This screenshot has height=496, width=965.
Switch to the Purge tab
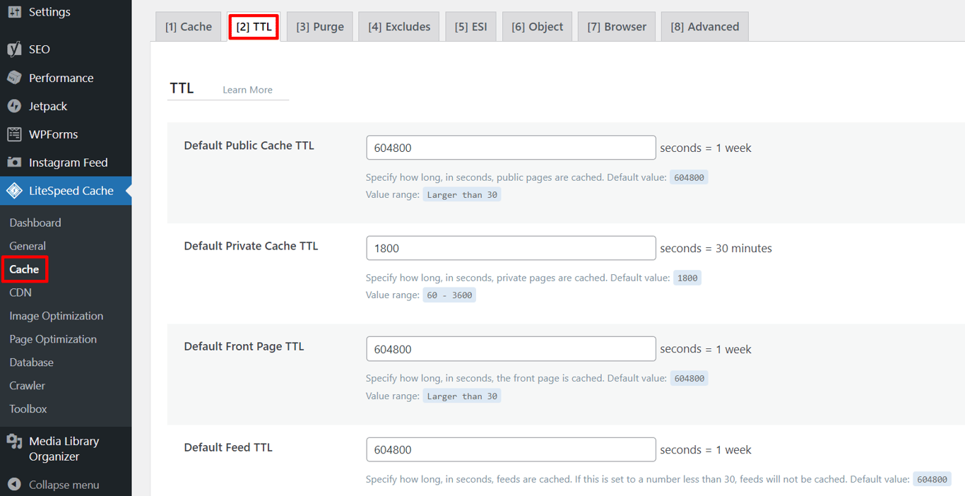(319, 25)
